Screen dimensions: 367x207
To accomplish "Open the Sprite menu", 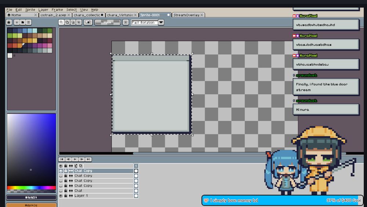I will (30, 10).
